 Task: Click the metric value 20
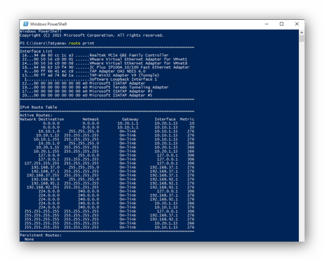(192, 127)
